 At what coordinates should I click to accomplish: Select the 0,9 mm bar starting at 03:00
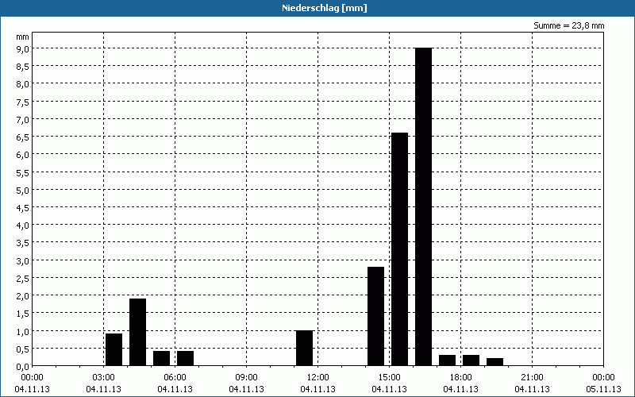click(x=114, y=349)
